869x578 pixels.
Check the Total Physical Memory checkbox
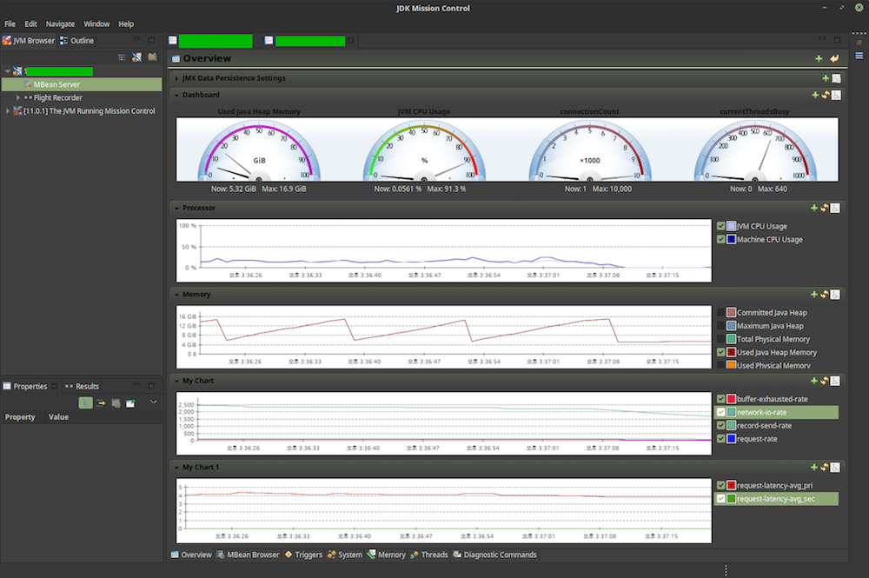tap(721, 339)
